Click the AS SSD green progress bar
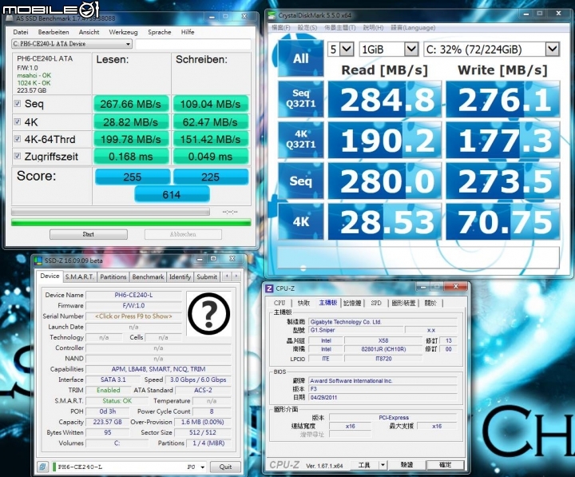 pyautogui.click(x=131, y=222)
